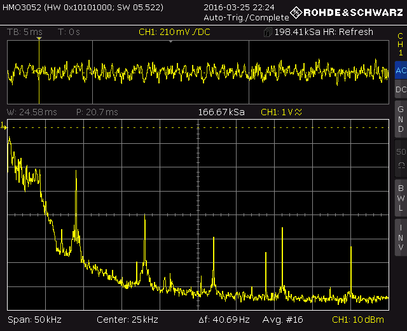Click the channel 1 ground reference arrow

pyautogui.click(x=4, y=128)
